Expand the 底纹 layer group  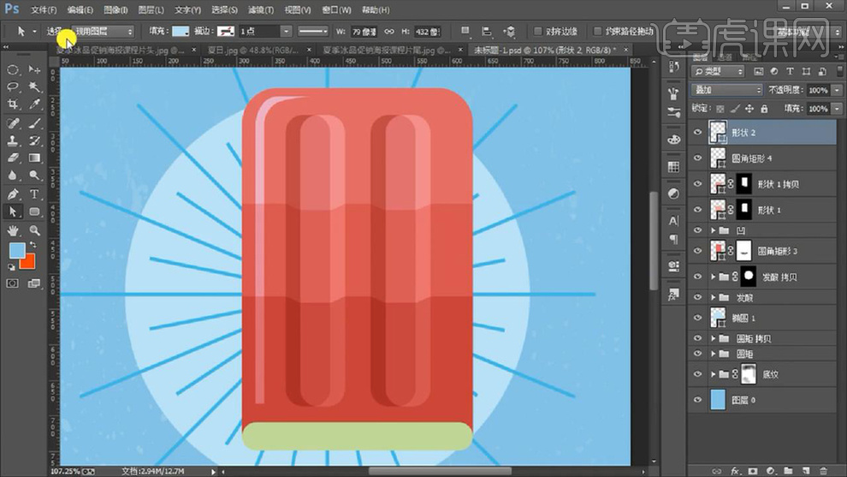(714, 374)
